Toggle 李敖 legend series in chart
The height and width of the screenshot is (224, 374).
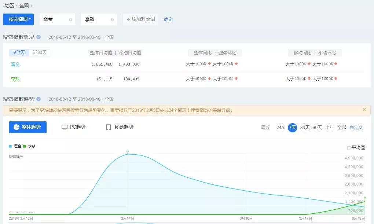[29, 146]
